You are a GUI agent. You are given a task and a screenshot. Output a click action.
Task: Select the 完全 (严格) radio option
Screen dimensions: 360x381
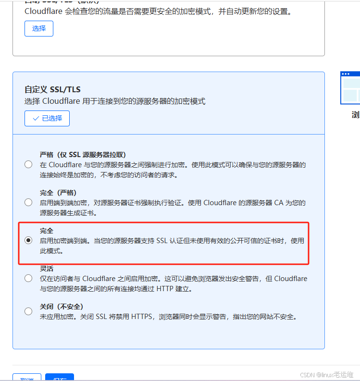28,202
